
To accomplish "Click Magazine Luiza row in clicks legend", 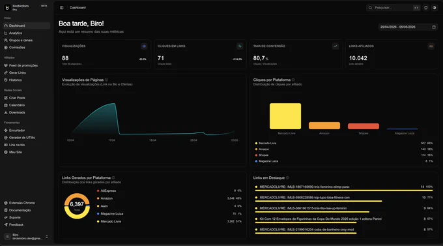I will [x=344, y=161].
